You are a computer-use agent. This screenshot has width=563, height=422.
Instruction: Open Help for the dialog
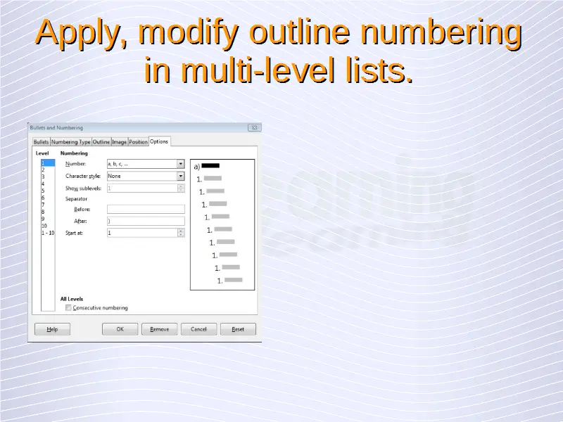pyautogui.click(x=52, y=329)
